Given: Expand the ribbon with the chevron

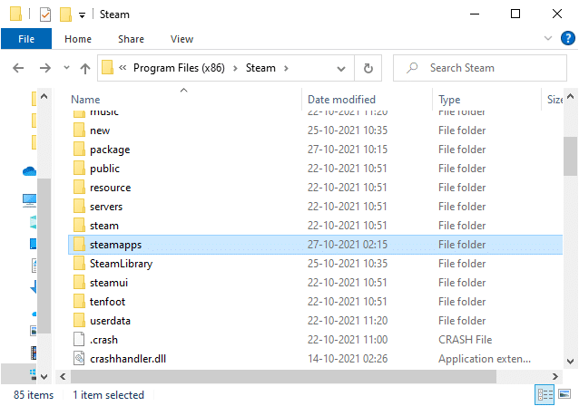Looking at the screenshot, I should (548, 38).
